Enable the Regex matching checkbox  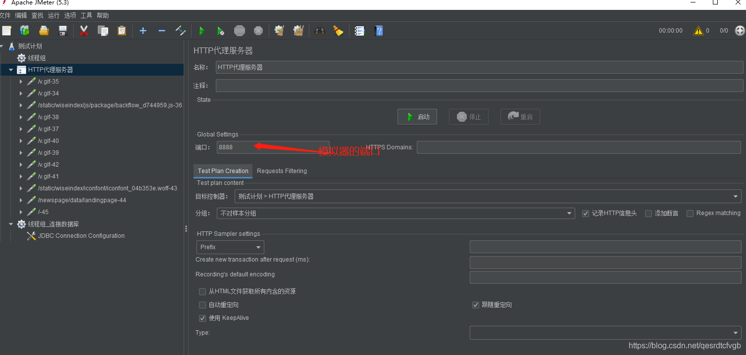tap(690, 214)
